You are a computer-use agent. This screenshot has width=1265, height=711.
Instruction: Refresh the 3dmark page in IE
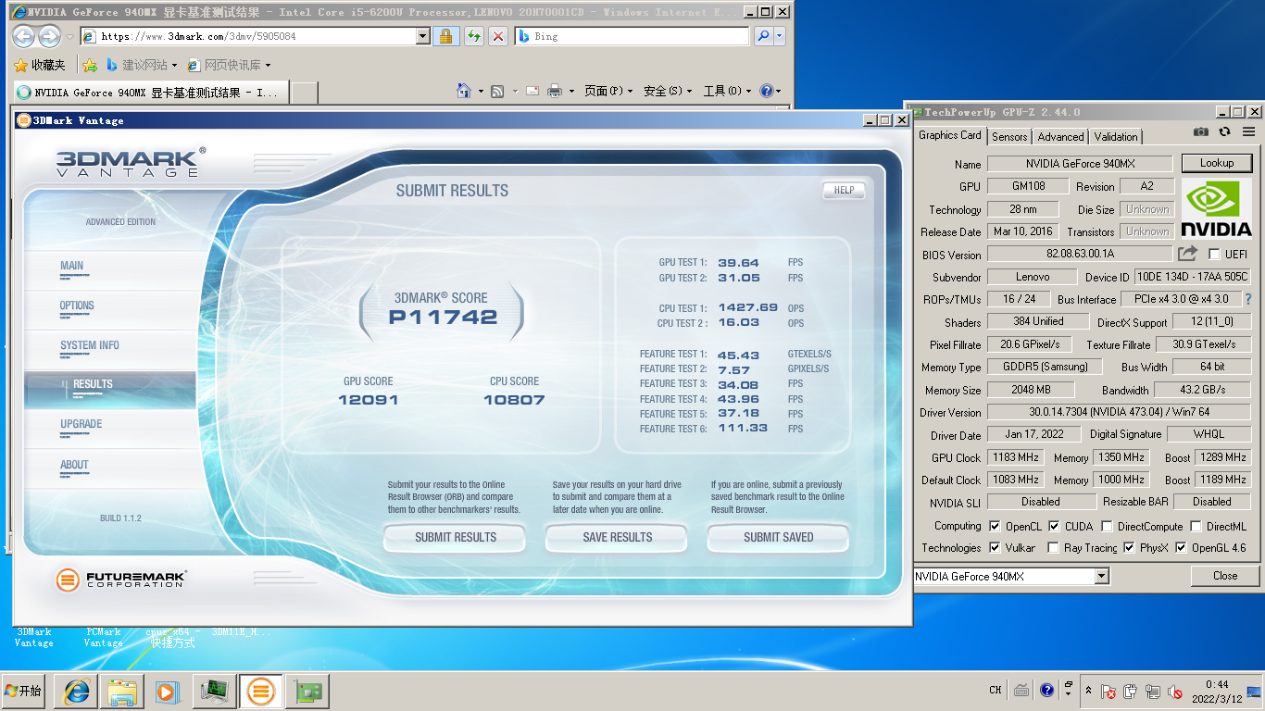[x=473, y=36]
